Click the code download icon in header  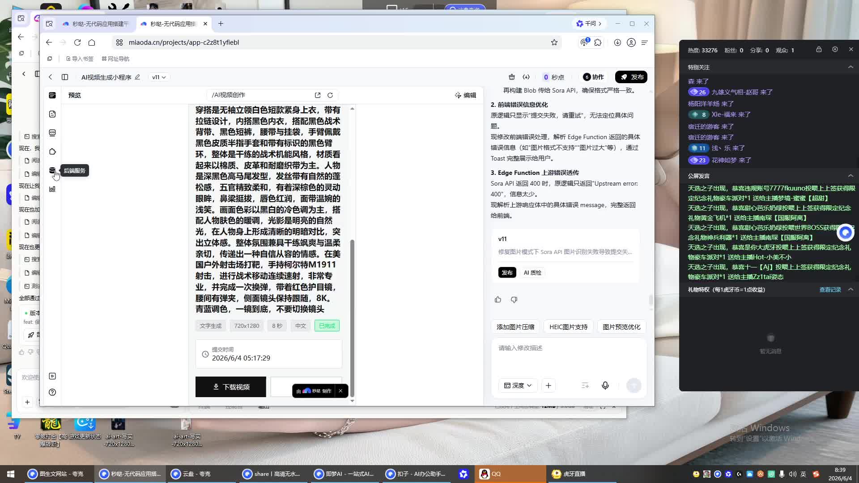coord(526,77)
